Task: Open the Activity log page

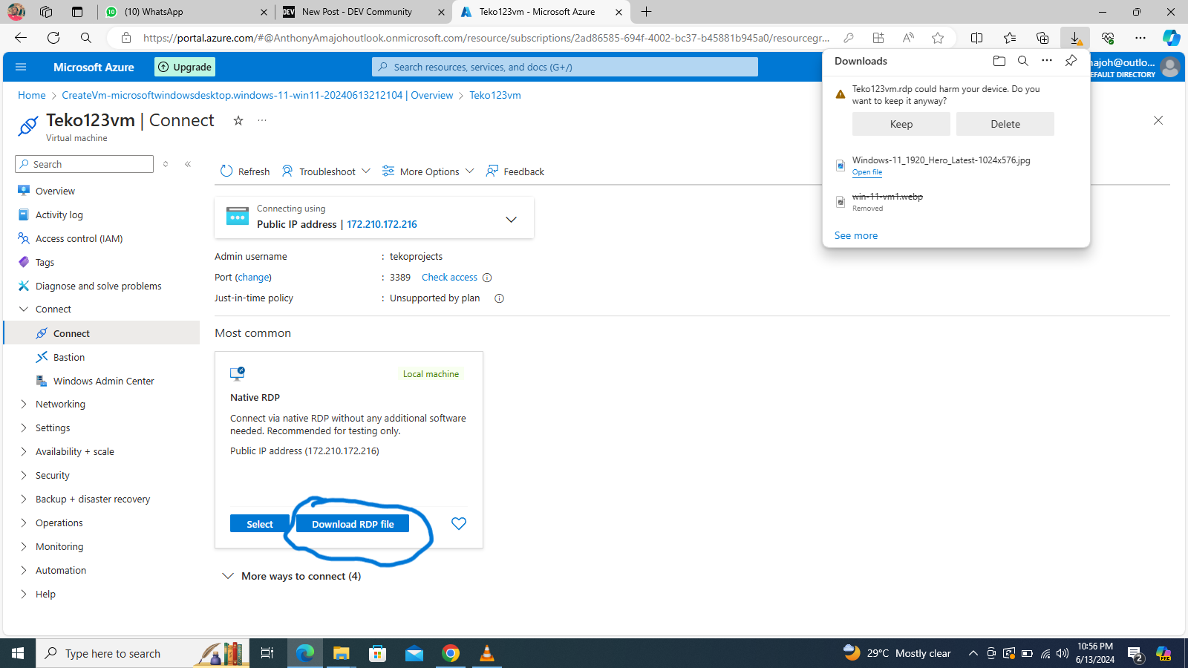Action: pyautogui.click(x=59, y=215)
